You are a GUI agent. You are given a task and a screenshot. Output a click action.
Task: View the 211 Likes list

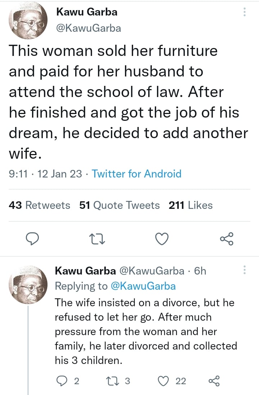click(x=191, y=205)
